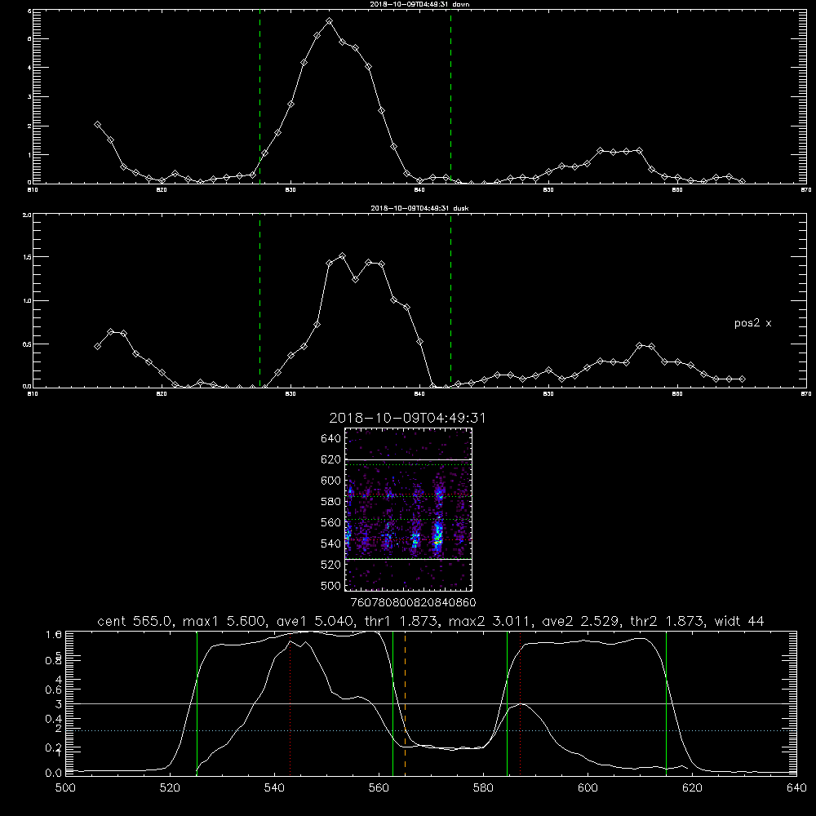Click y-axis label '1.0' of the dusk plot
Screen dimensions: 816x816
(x=27, y=301)
